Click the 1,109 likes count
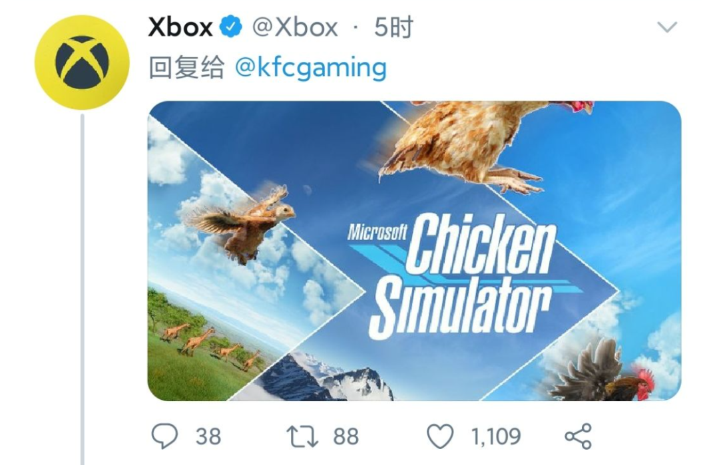This screenshot has height=465, width=719. (496, 436)
